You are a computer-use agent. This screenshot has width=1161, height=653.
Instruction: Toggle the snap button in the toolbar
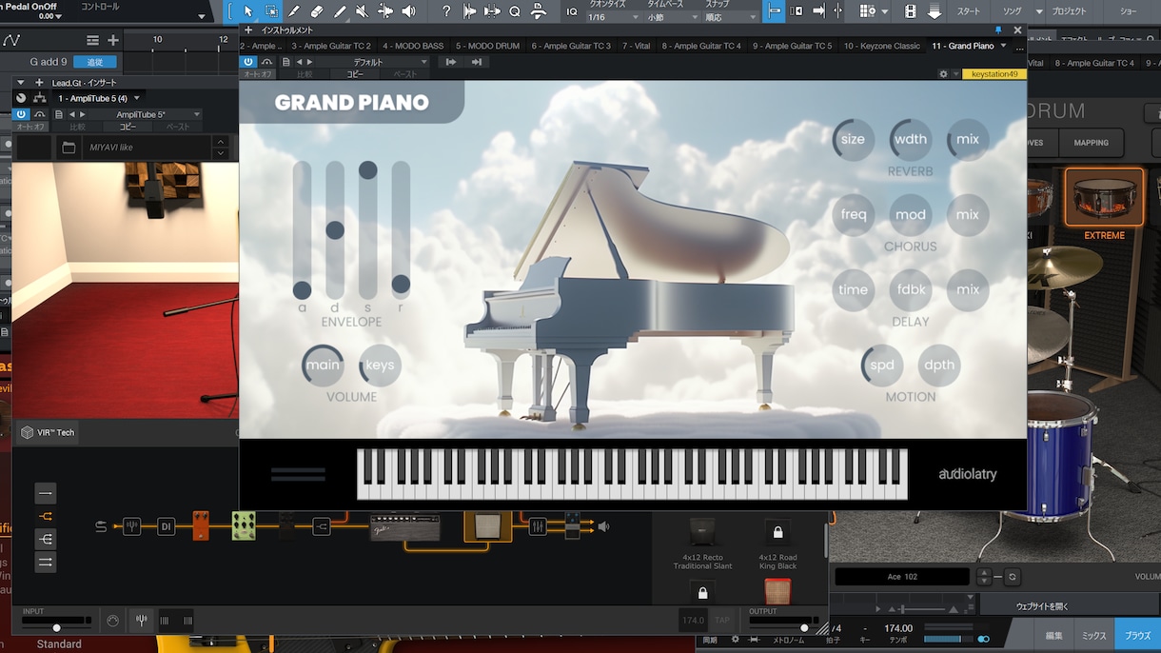(775, 11)
